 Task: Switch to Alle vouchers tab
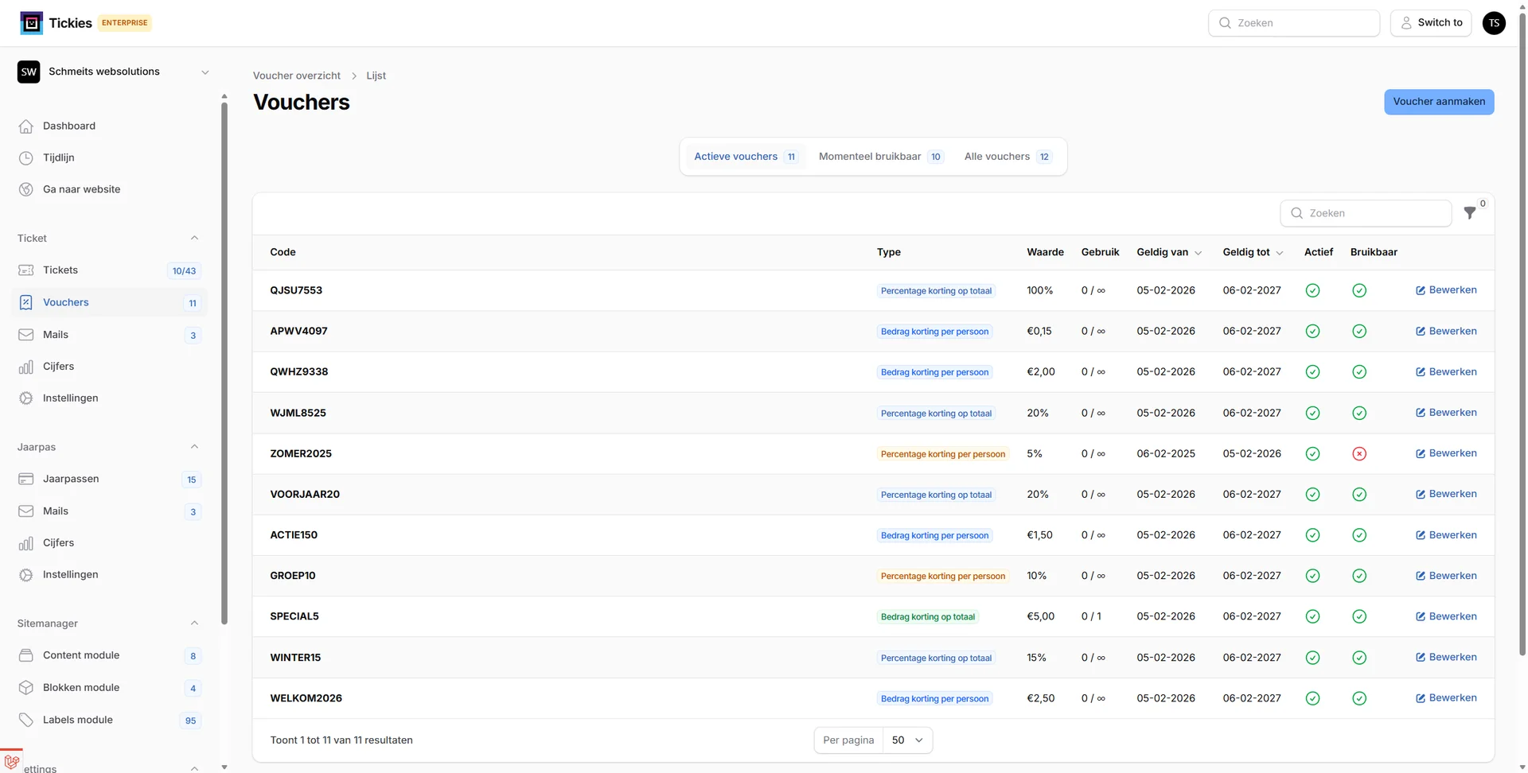click(x=1006, y=157)
